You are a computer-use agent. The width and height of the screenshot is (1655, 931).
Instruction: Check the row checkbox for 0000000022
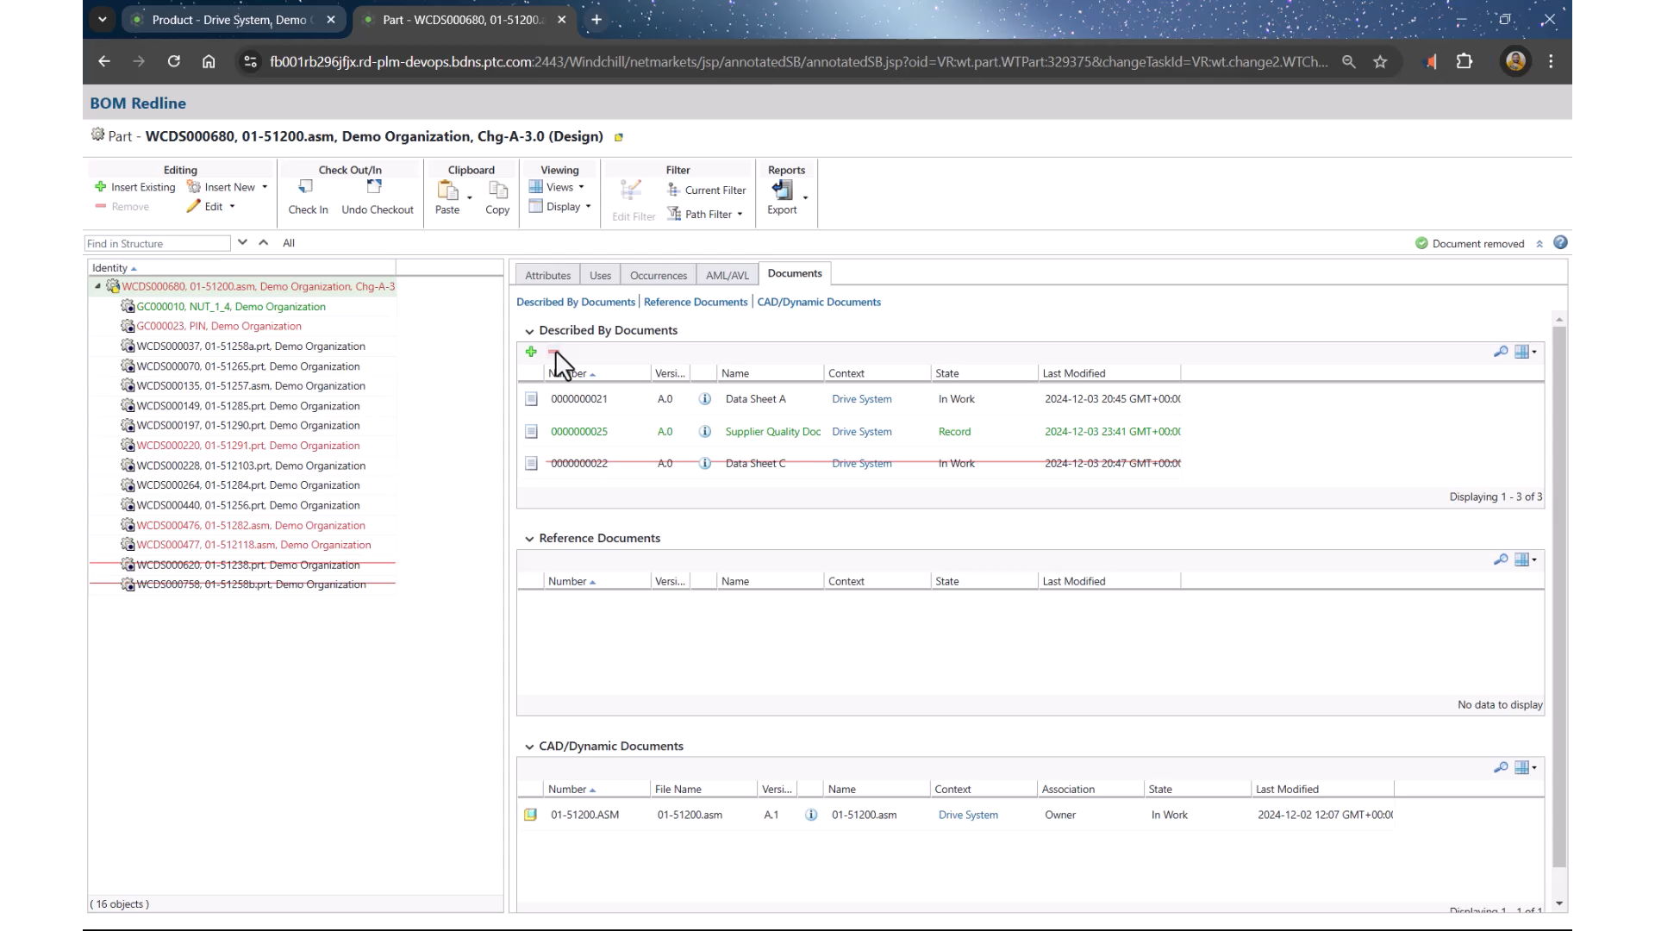[x=531, y=464]
